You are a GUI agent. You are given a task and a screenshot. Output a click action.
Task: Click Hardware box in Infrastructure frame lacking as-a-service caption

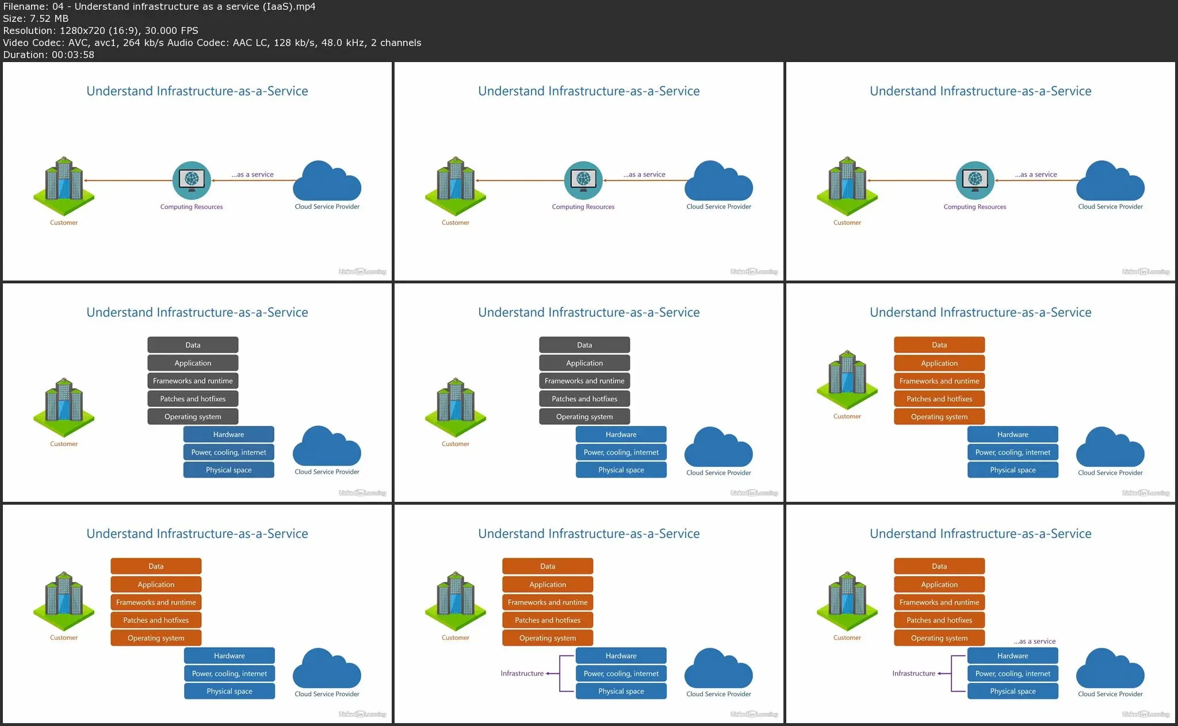[x=621, y=655]
